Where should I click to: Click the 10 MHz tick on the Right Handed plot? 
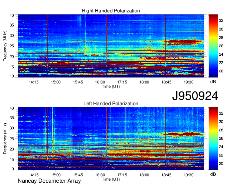[x=12, y=76]
